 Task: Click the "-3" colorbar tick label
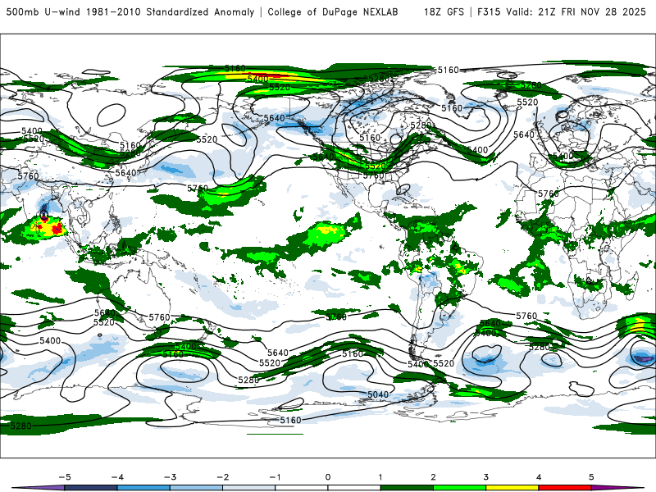tap(170, 477)
